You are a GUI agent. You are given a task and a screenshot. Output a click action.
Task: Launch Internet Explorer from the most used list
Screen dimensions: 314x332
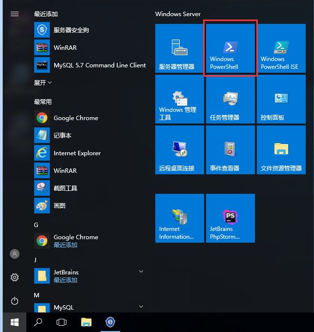pos(90,153)
